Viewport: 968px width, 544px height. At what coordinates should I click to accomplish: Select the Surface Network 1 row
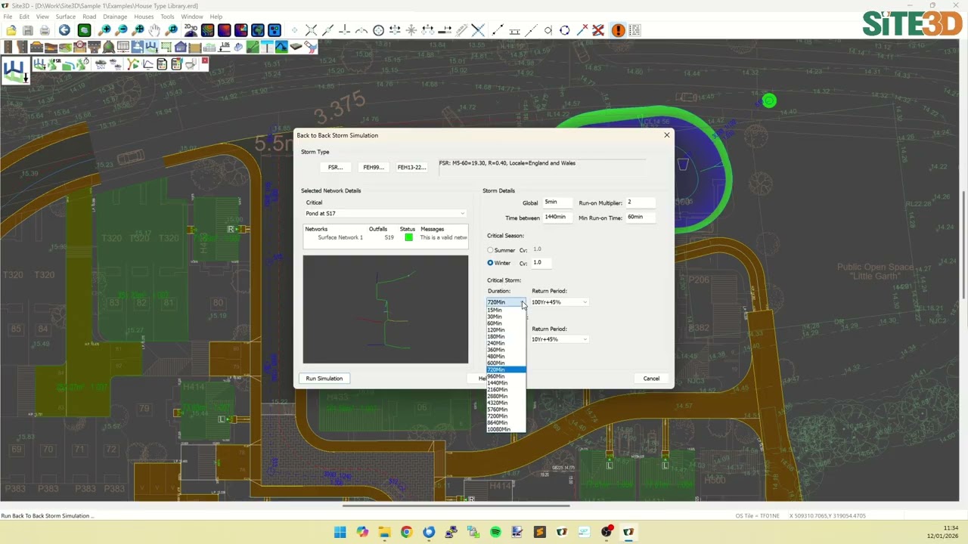coord(386,237)
